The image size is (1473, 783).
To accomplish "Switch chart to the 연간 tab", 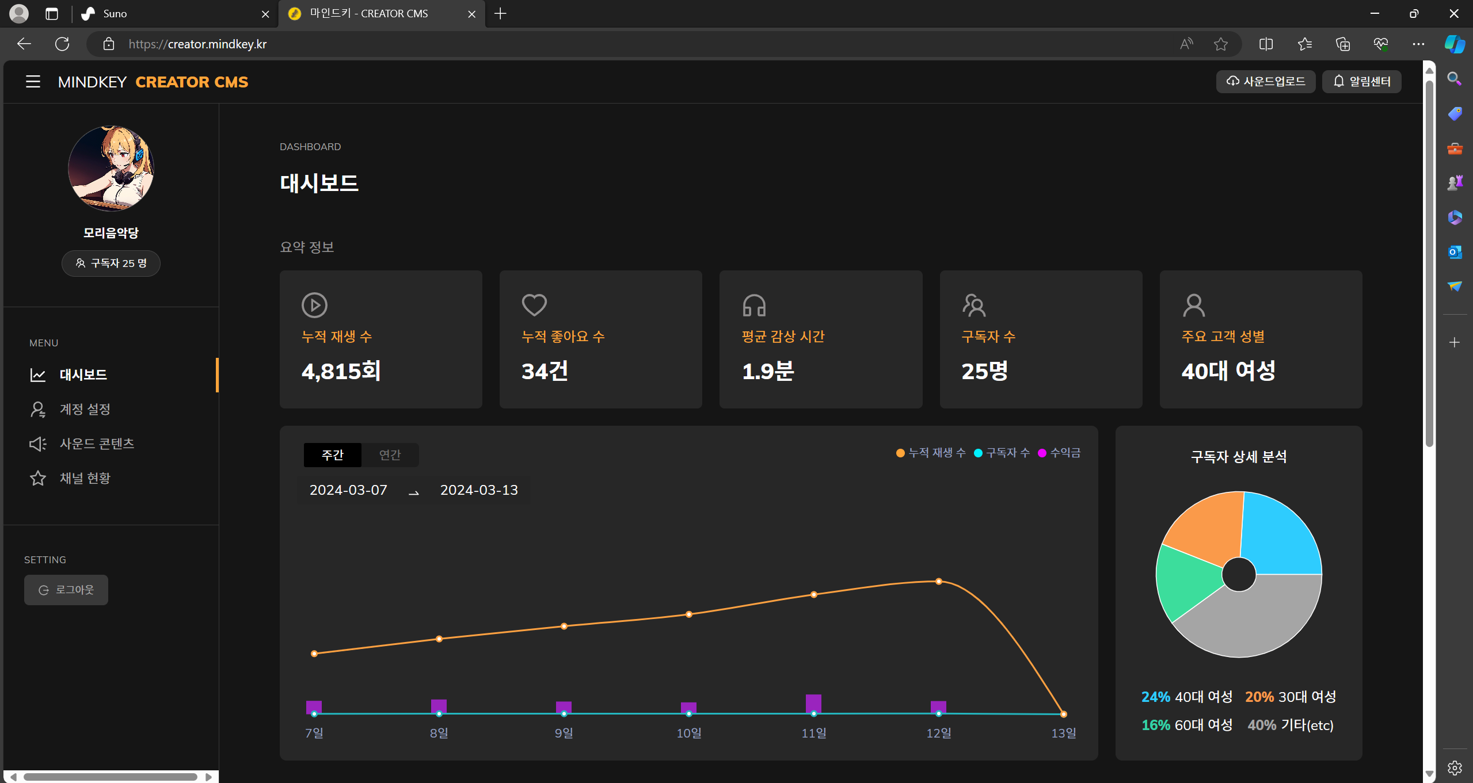I will [390, 455].
